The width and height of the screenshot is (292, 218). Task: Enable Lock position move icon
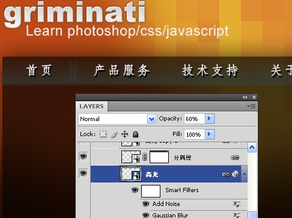tap(125, 134)
